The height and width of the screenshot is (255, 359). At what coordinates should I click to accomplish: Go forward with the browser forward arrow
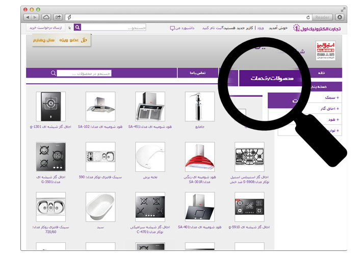35,17
